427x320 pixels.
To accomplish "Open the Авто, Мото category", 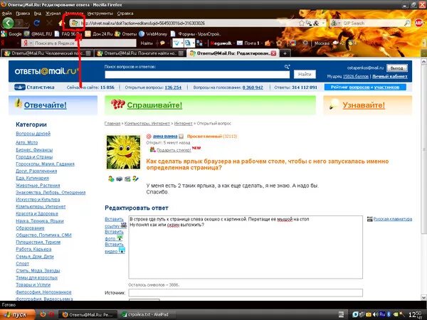I will (x=27, y=142).
